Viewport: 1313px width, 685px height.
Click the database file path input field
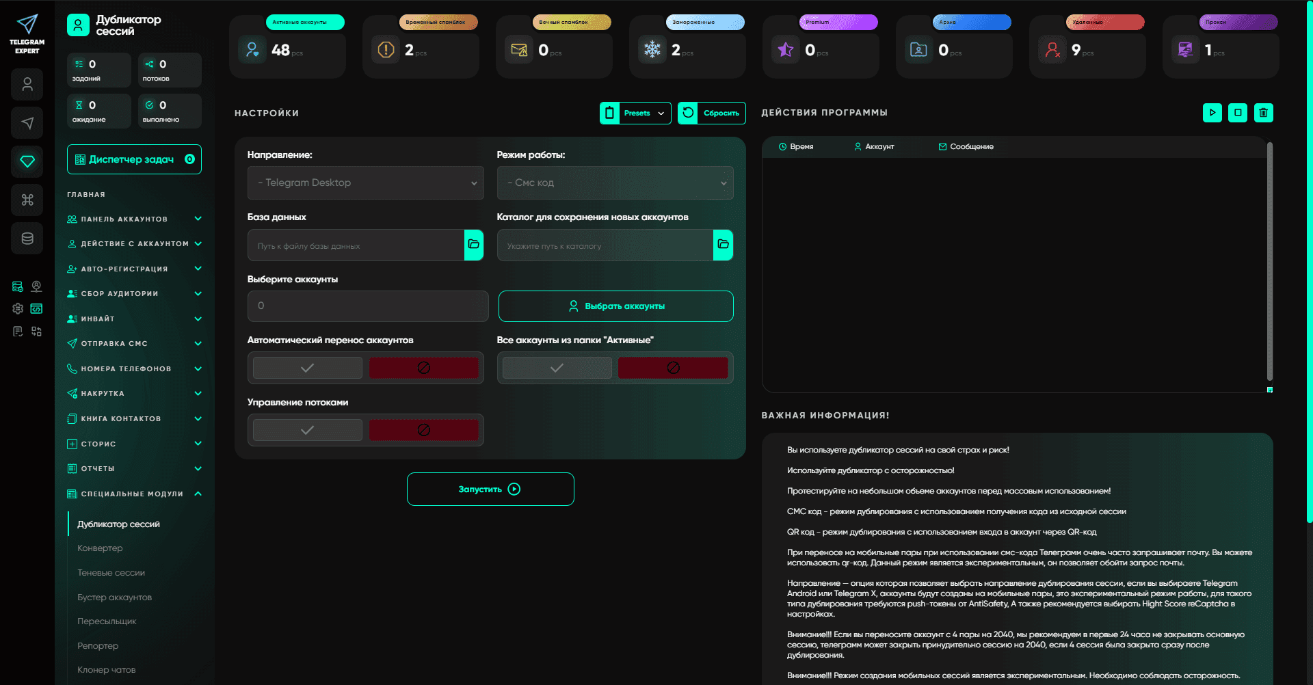[356, 245]
